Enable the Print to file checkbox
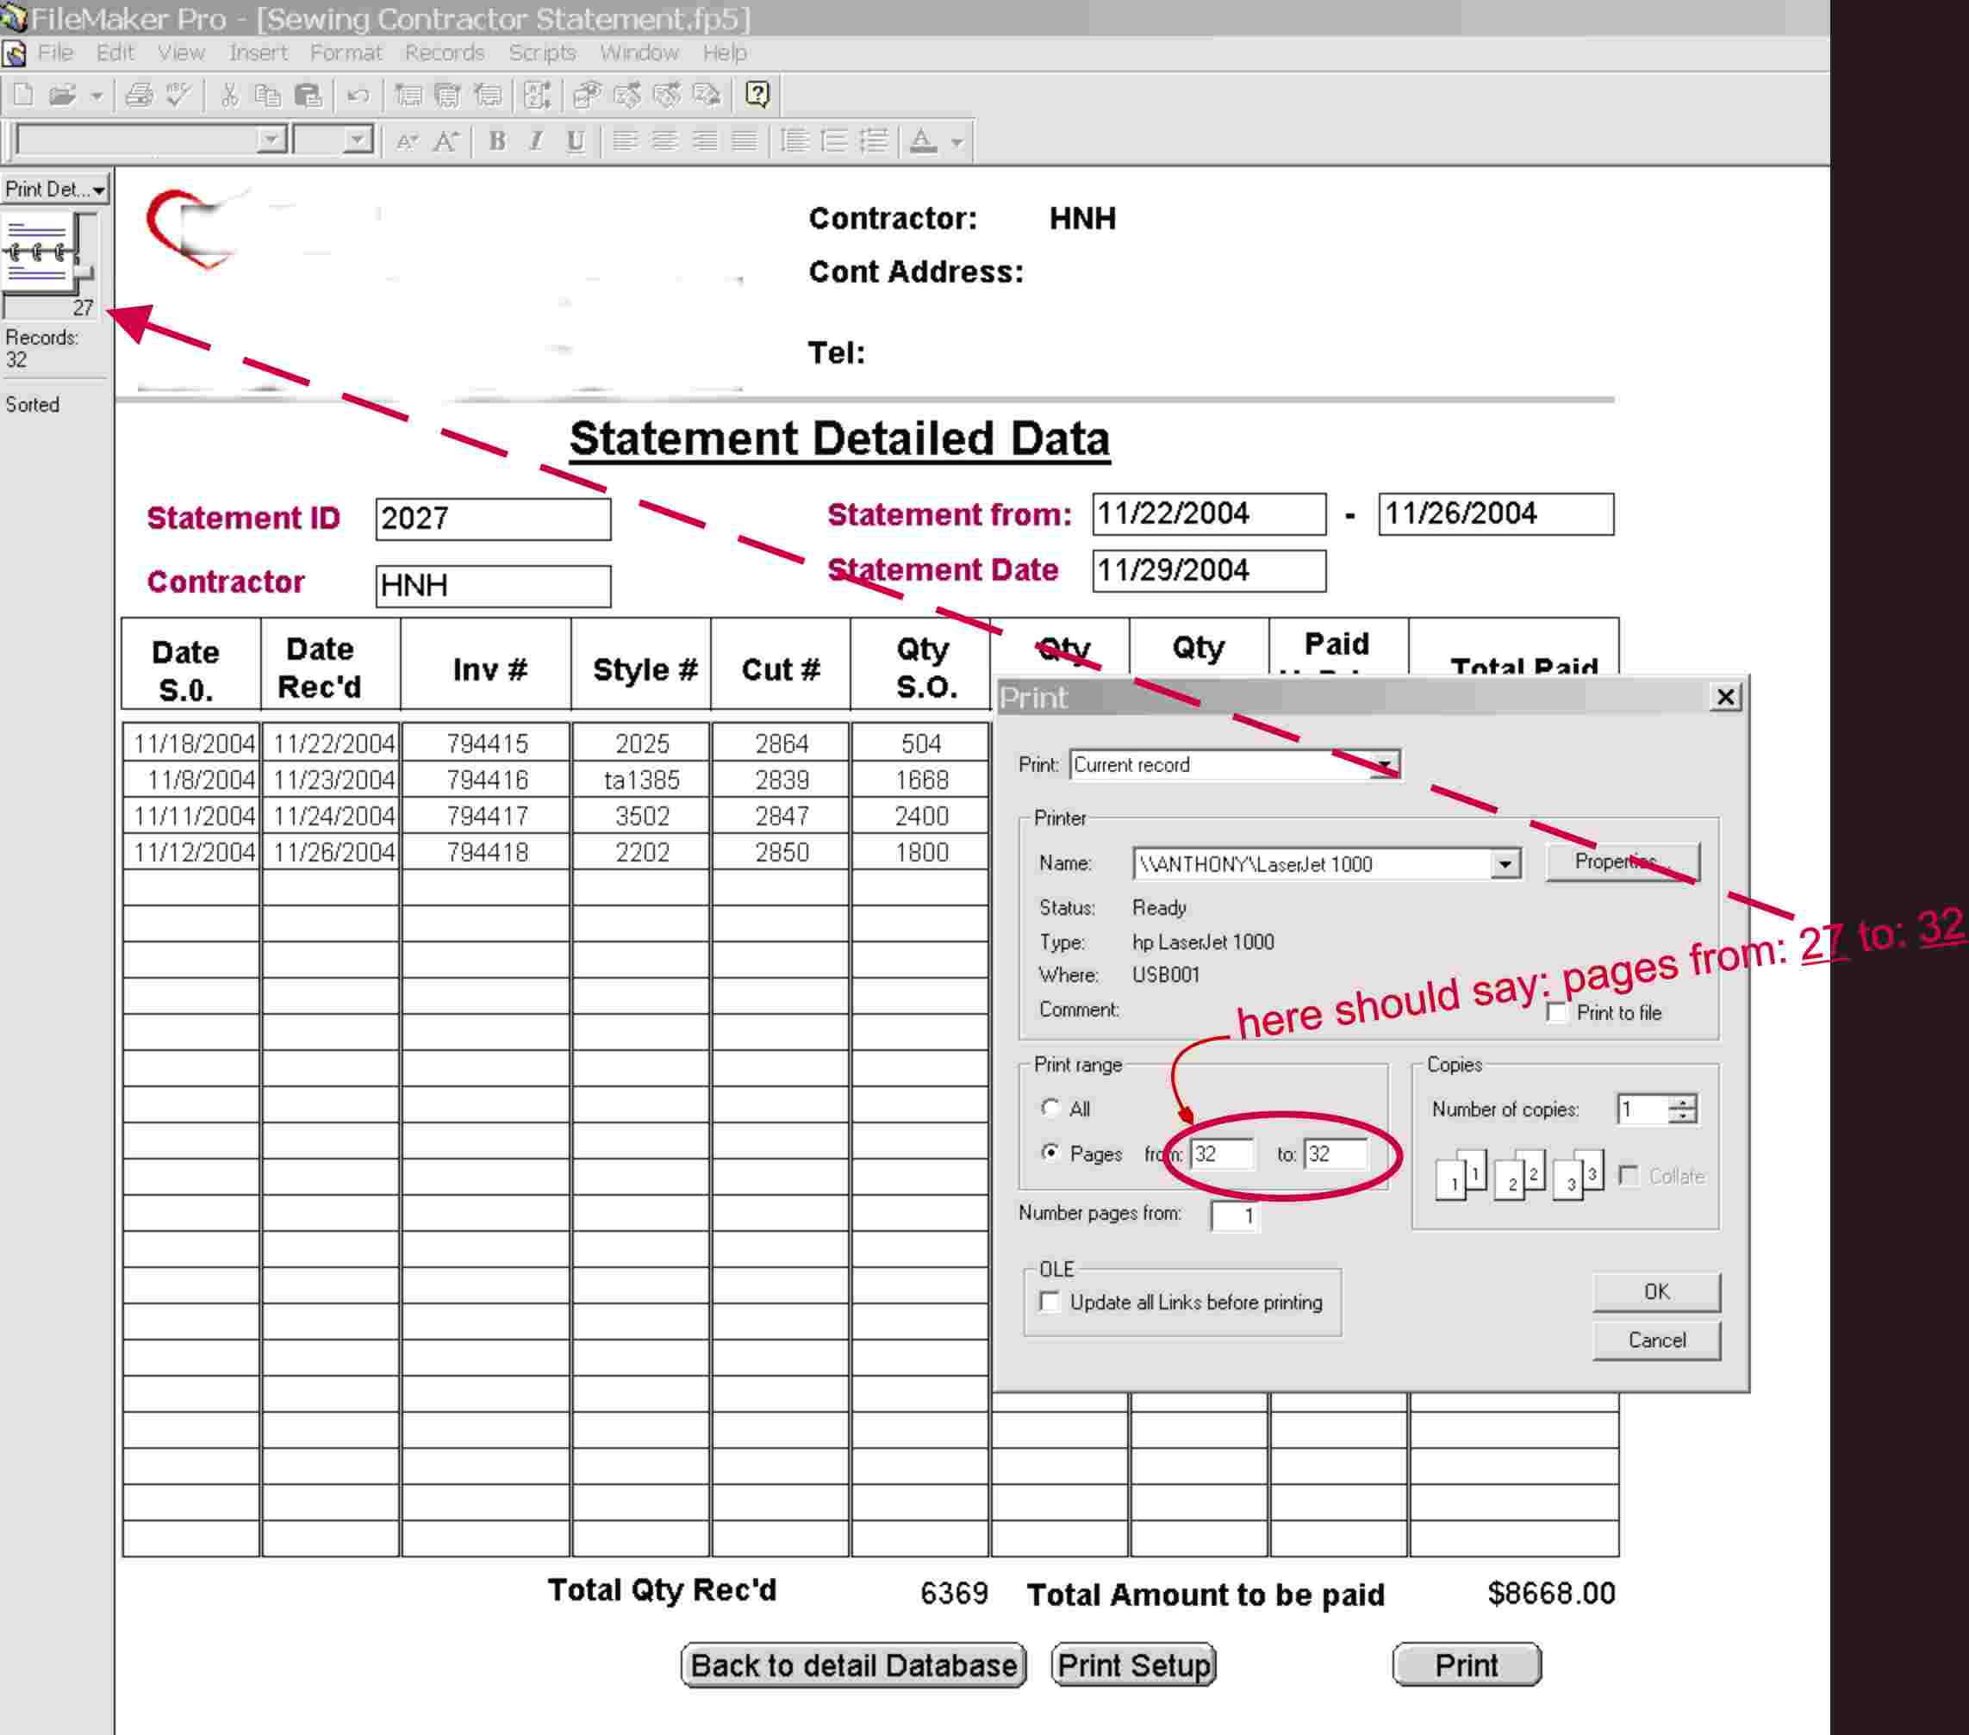The width and height of the screenshot is (1969, 1735). 1557,1013
